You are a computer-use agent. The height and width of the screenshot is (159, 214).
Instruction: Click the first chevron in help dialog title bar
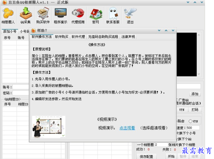tap(159, 31)
